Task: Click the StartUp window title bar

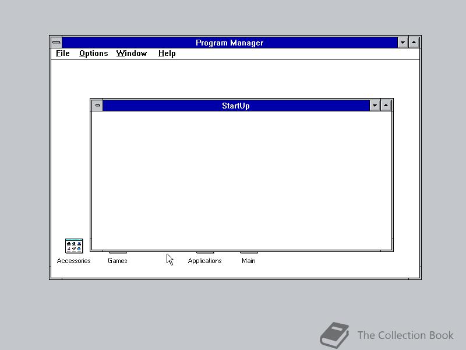Action: coord(236,106)
